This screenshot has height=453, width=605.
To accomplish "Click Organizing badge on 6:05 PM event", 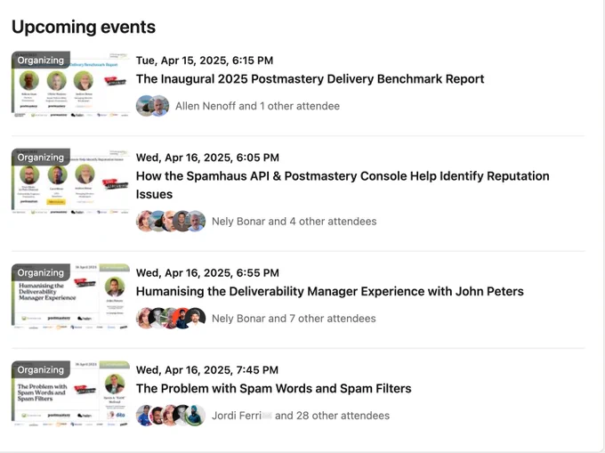I will (41, 158).
